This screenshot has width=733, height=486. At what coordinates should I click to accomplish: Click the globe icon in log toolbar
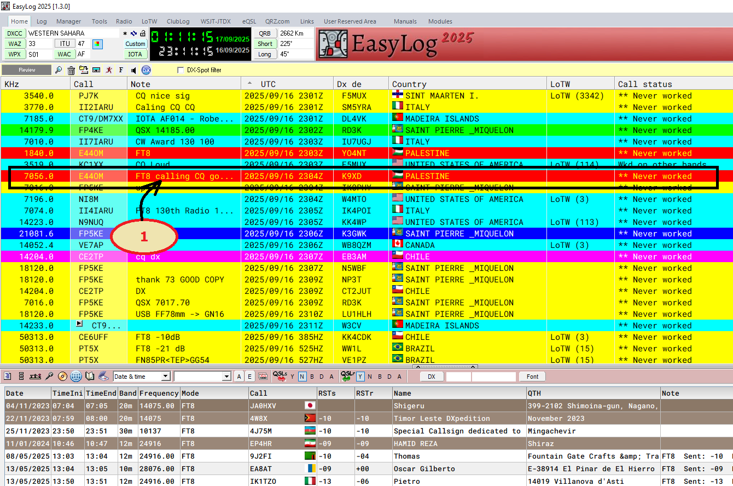tap(76, 377)
